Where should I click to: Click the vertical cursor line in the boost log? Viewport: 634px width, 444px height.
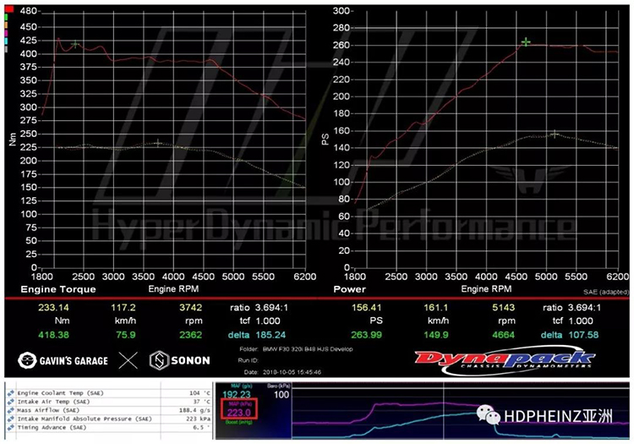pyautogui.click(x=444, y=410)
